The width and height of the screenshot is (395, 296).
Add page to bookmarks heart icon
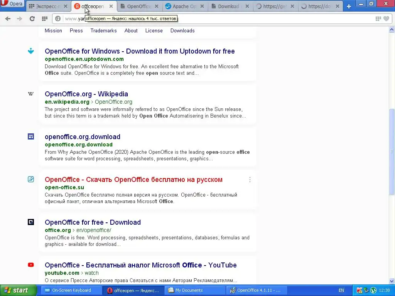click(386, 18)
